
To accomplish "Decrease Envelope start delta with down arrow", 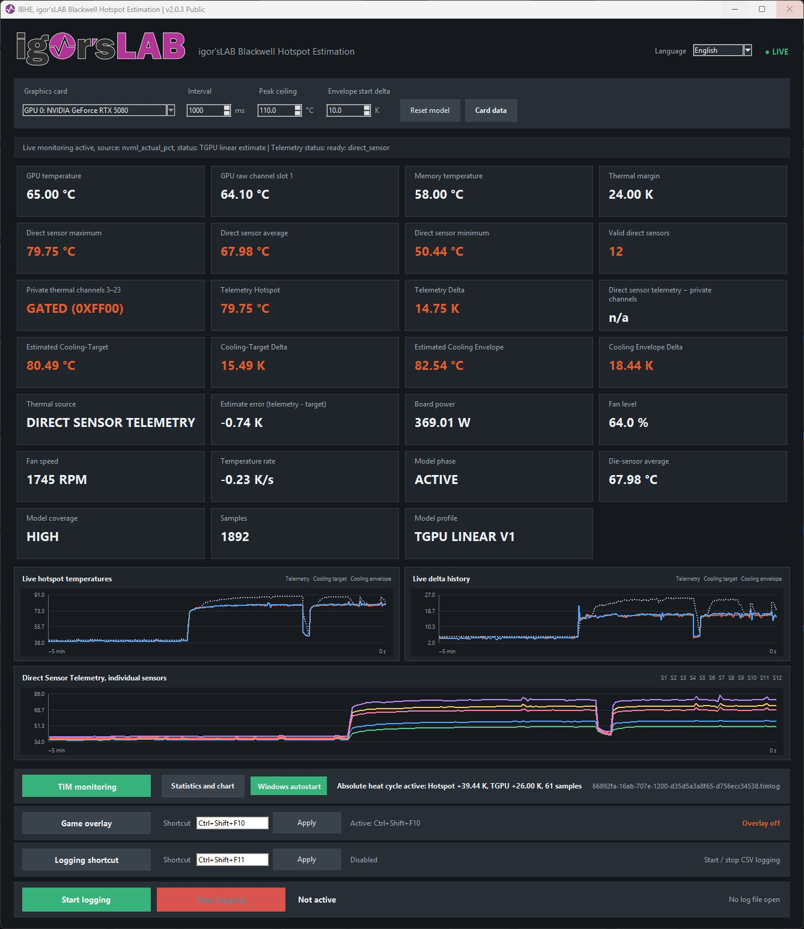I will (367, 113).
